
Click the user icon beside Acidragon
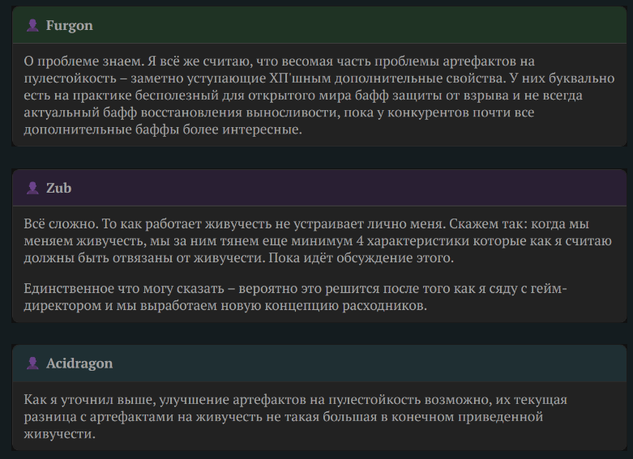(32, 363)
